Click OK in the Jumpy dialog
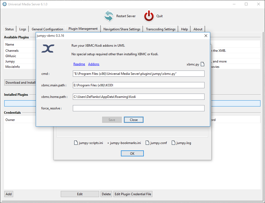The height and width of the screenshot is (203, 265). (x=132, y=153)
